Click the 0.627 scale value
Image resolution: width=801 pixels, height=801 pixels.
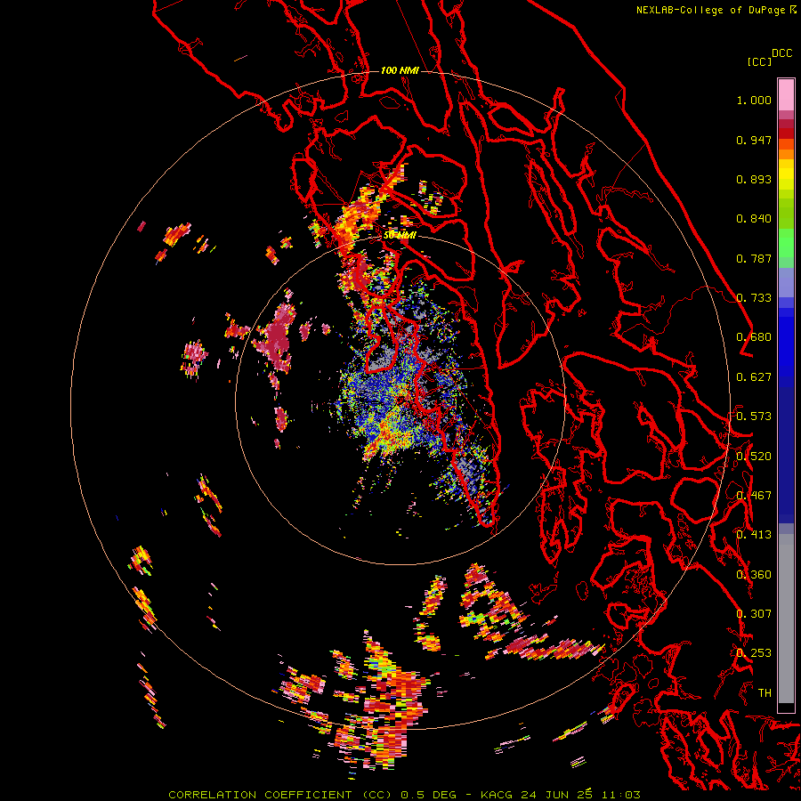754,377
